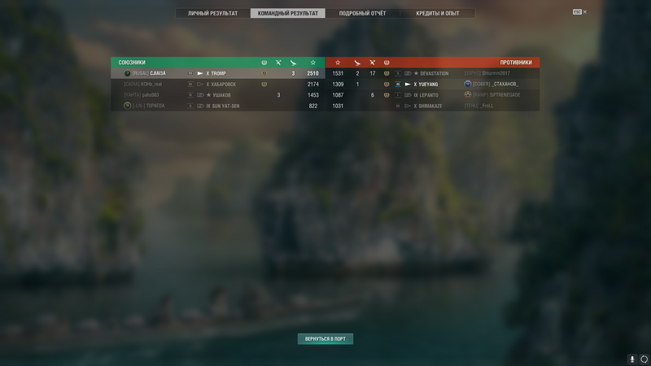Sort allies by ships destroyed icon
651x366 pixels.
point(278,63)
